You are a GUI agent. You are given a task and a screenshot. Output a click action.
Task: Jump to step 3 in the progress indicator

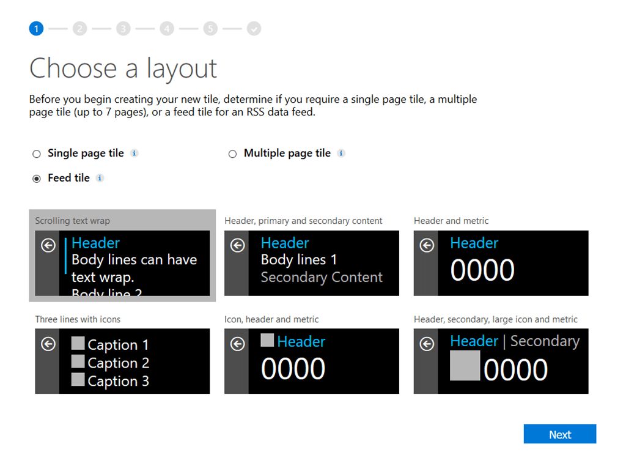(123, 29)
